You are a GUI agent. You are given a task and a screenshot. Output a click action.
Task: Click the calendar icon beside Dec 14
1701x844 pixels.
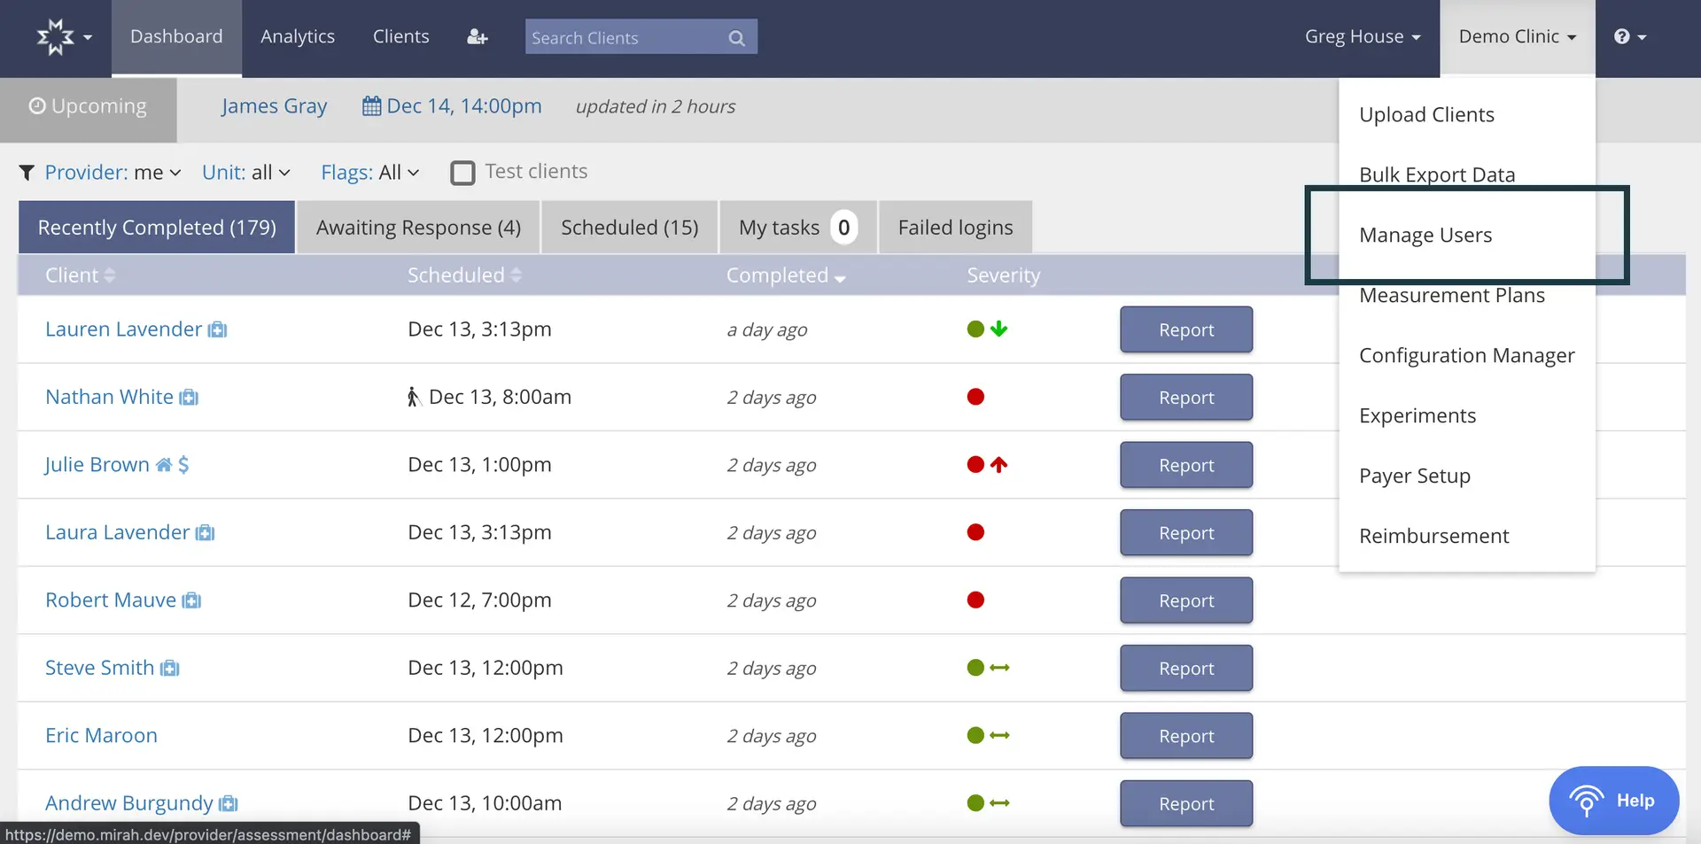[372, 105]
